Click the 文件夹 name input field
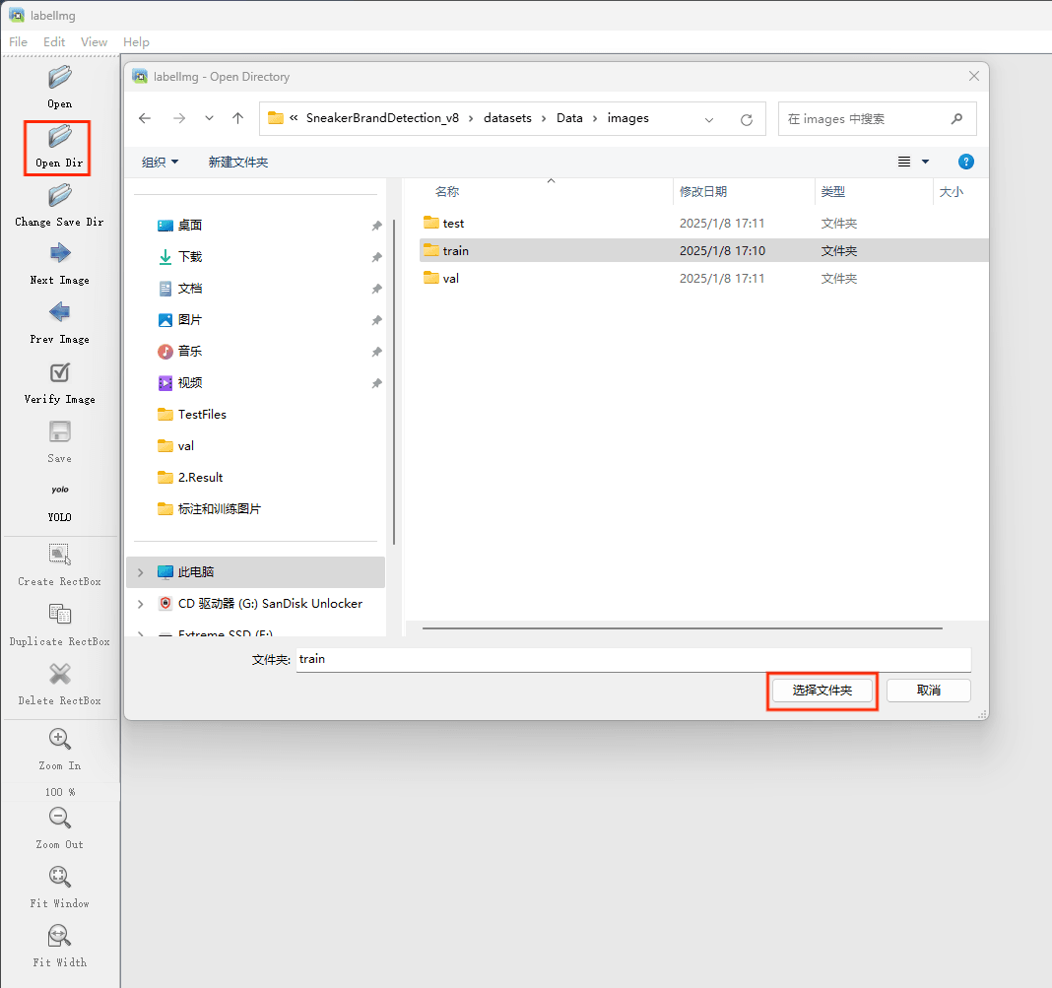1052x988 pixels. [632, 659]
